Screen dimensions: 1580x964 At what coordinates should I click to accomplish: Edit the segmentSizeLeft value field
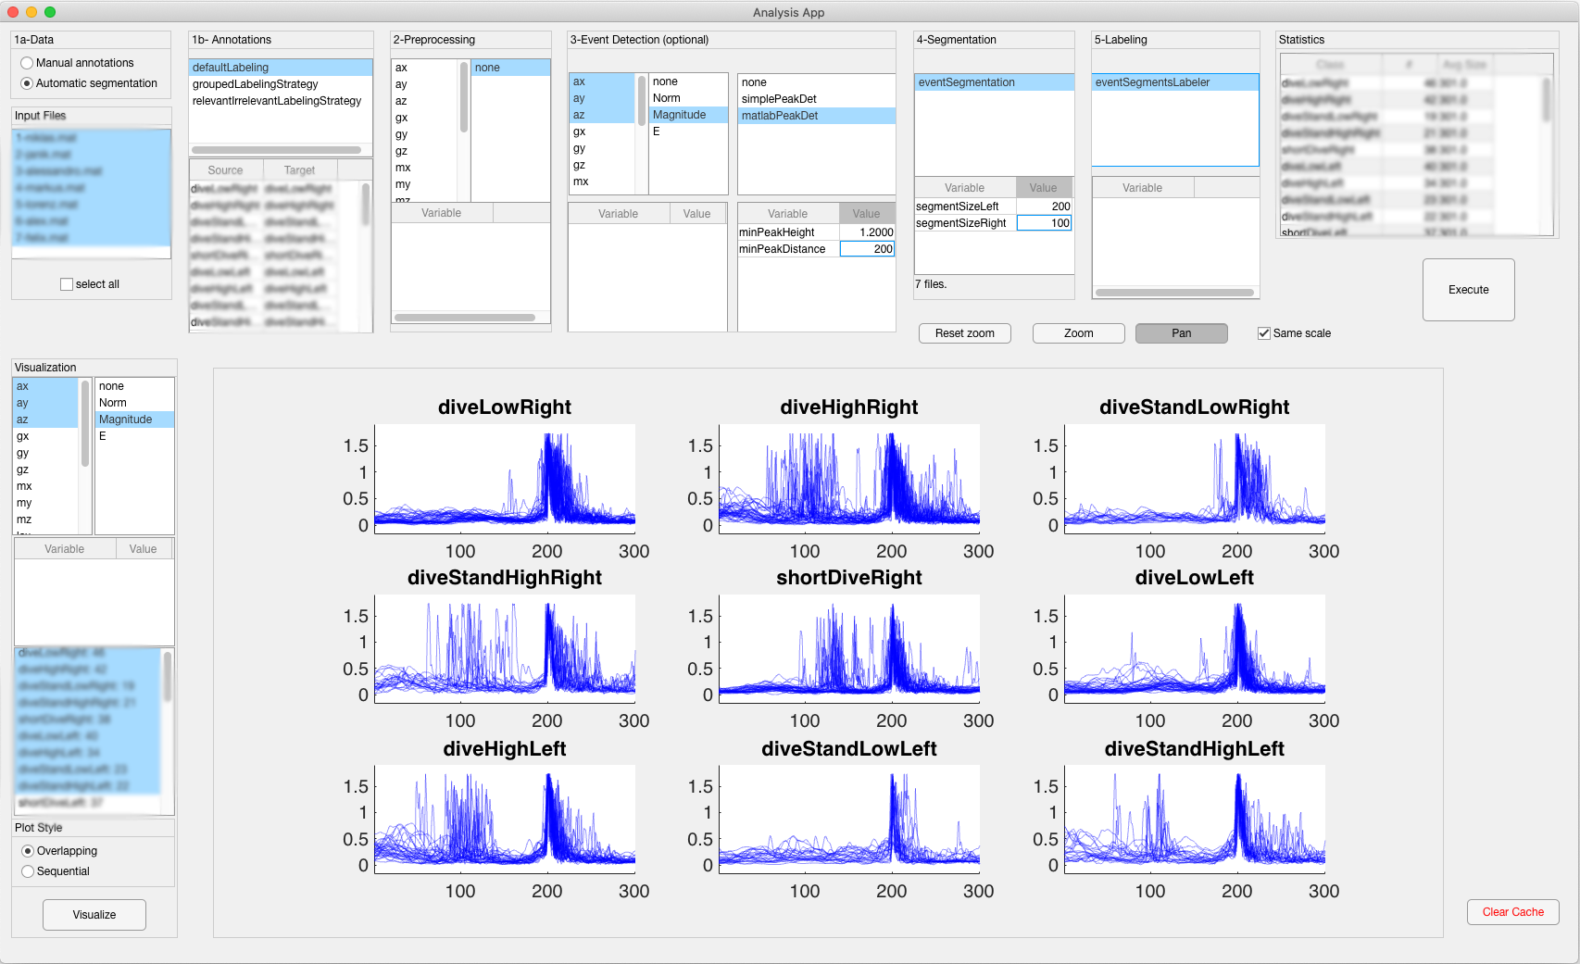pyautogui.click(x=1045, y=207)
